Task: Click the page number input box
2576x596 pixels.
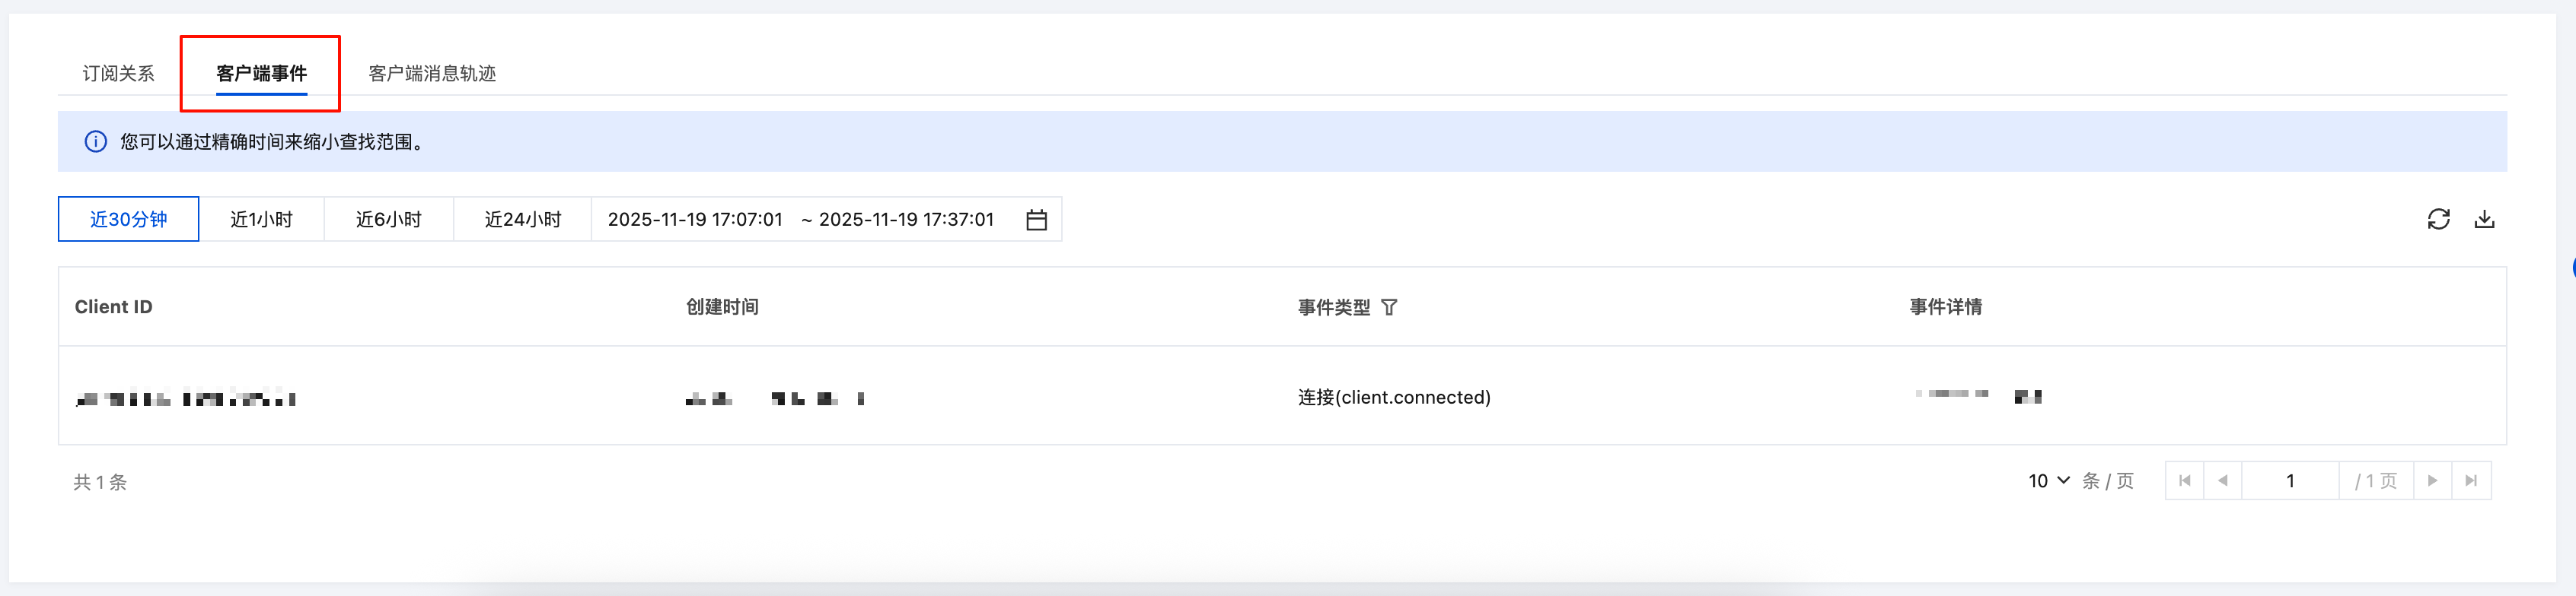Action: (x=2290, y=481)
